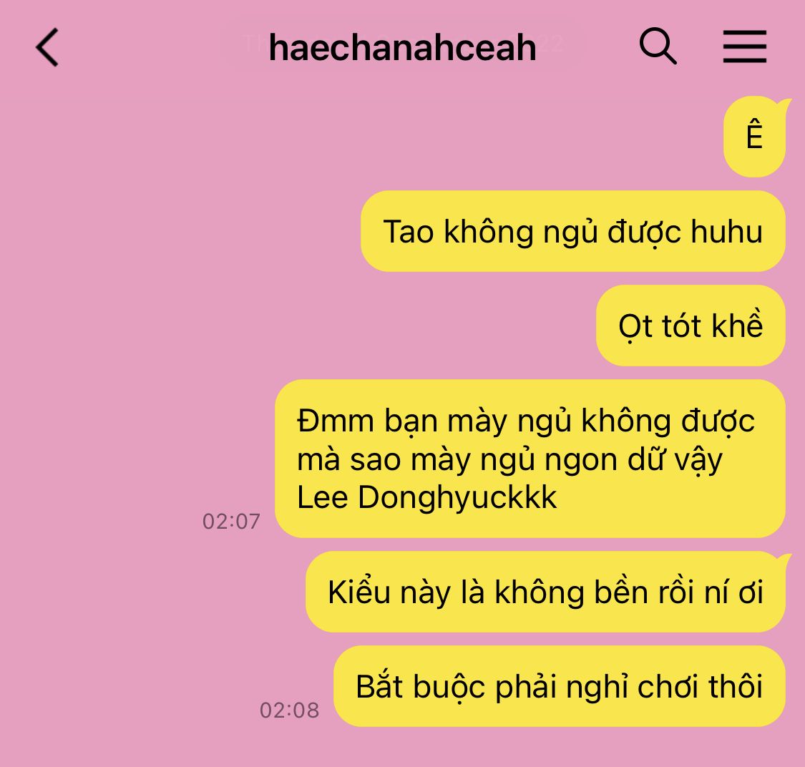The height and width of the screenshot is (767, 805).
Task: Tap the name "Lee Donghyuckkk" inside the message
Action: tap(426, 497)
